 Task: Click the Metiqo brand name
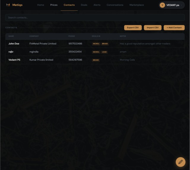[17, 5]
